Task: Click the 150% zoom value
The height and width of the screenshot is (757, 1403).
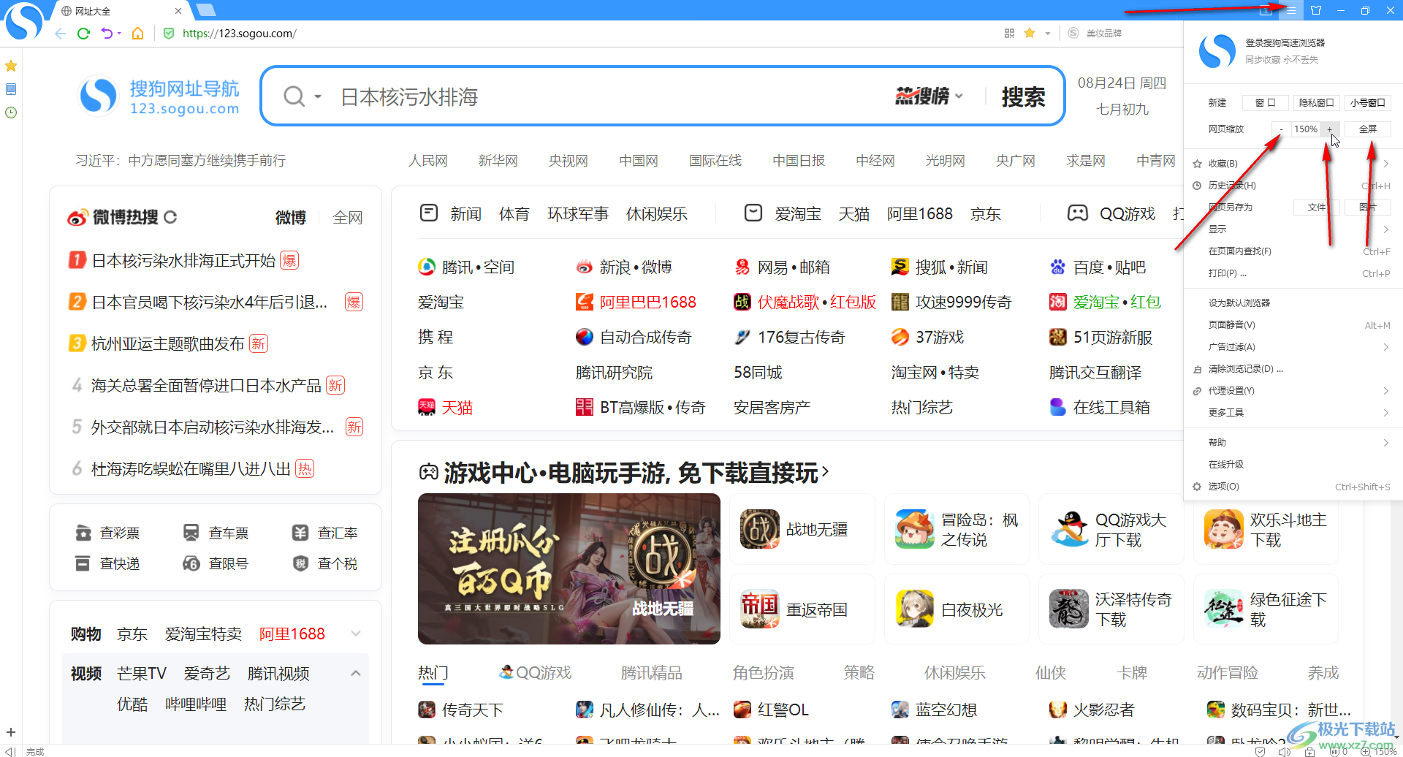Action: tap(1305, 129)
